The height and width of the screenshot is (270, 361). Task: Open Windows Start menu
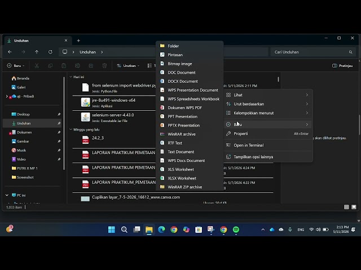[x=112, y=229]
